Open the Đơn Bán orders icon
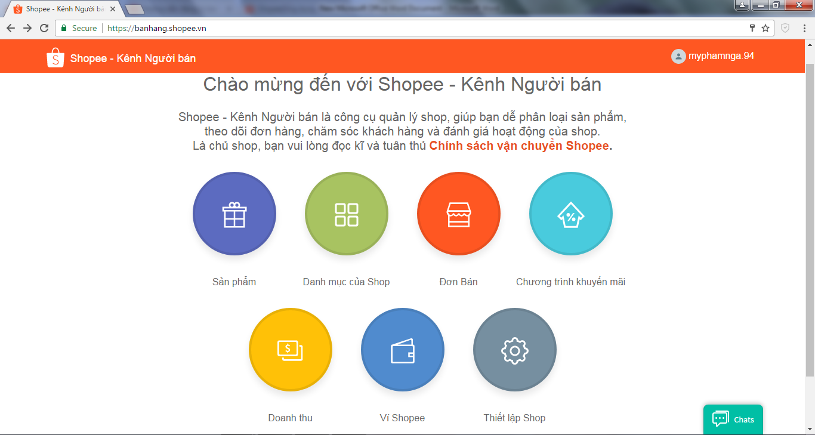This screenshot has height=435, width=815. pyautogui.click(x=458, y=213)
